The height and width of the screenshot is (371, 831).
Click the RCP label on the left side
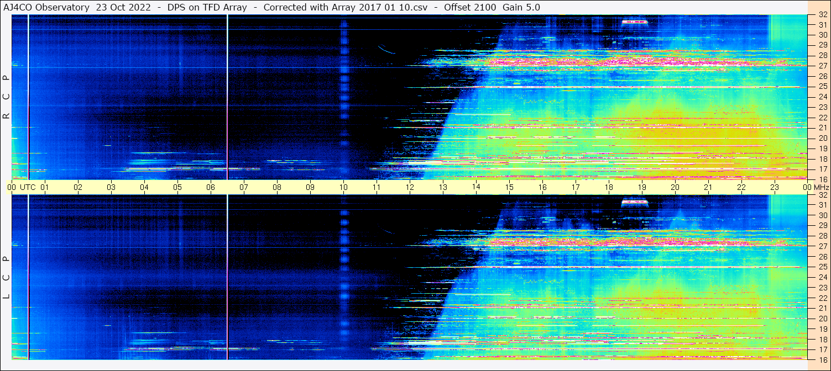pos(7,97)
